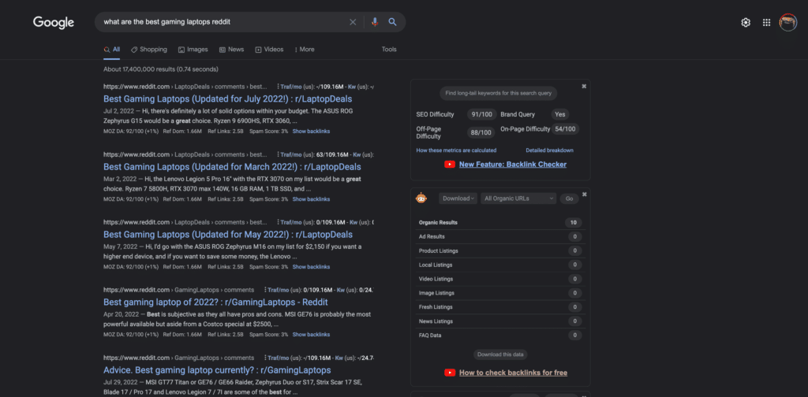Open the account profile avatar
This screenshot has width=808, height=397.
point(788,23)
